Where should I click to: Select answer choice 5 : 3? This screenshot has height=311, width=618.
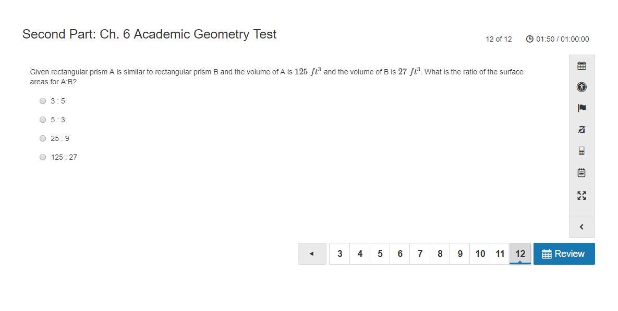click(x=43, y=120)
